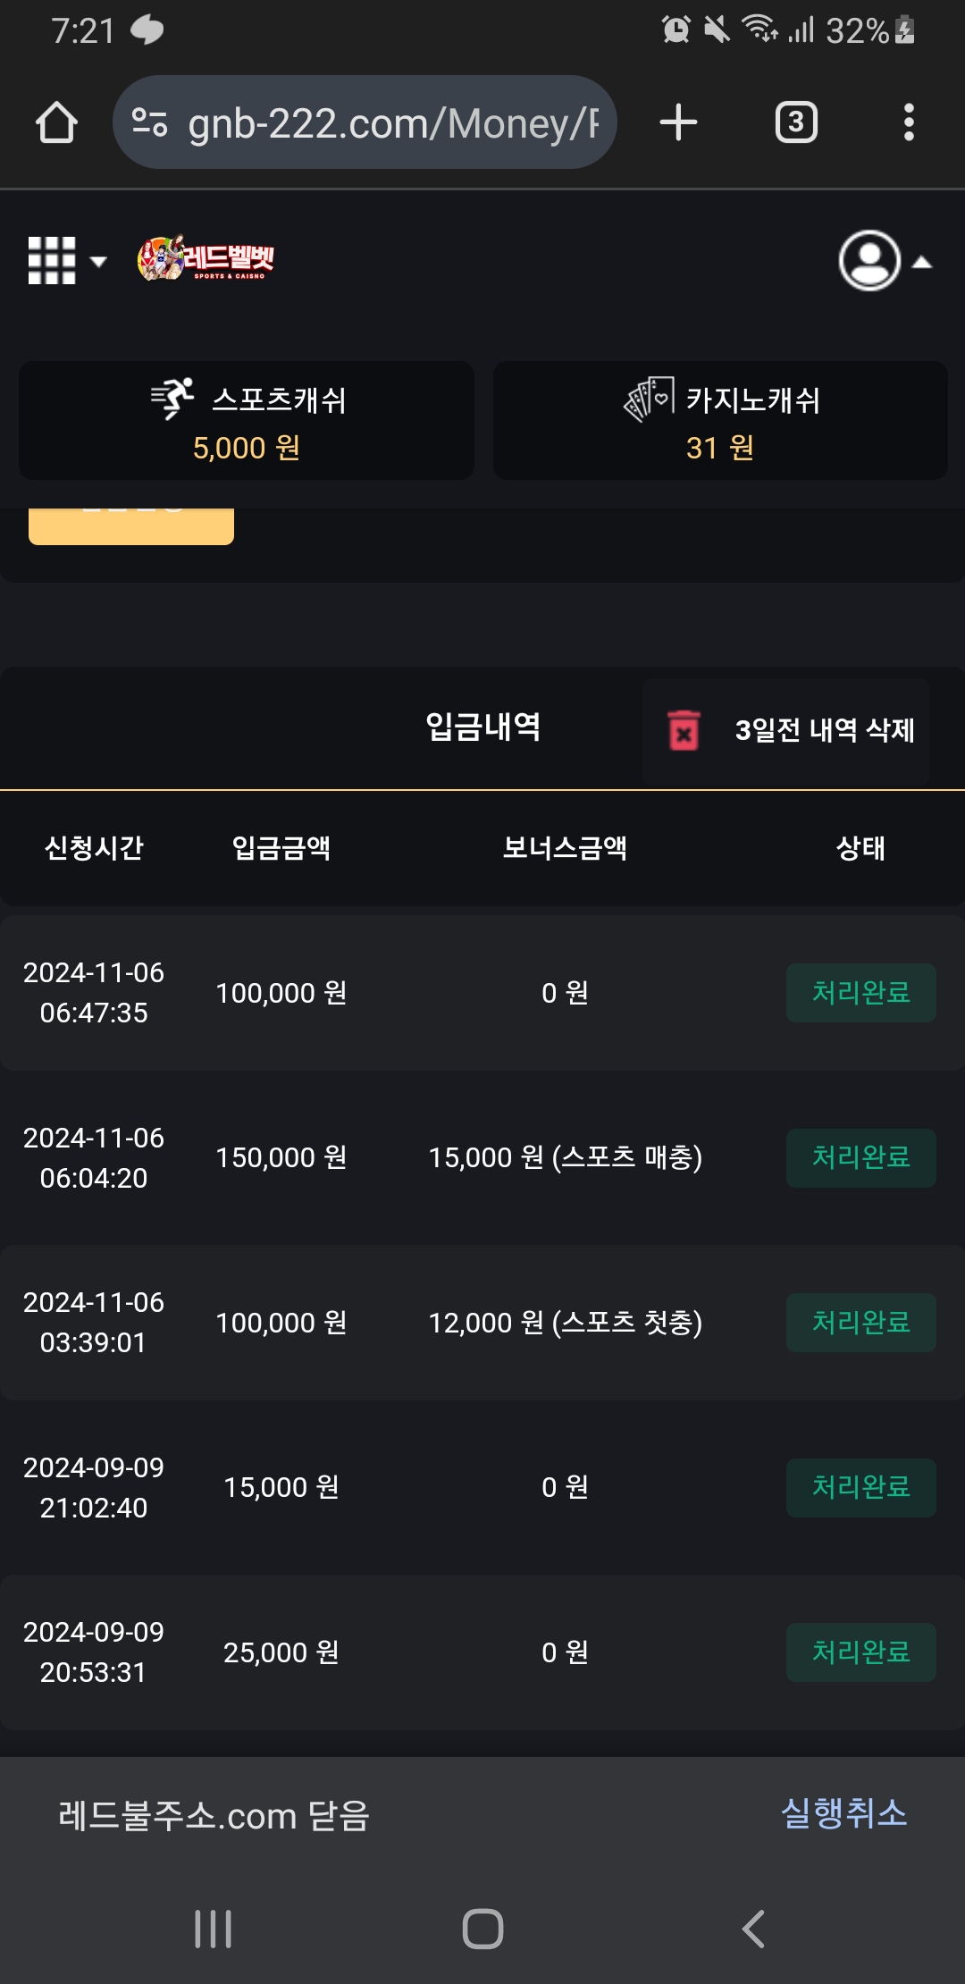
Task: Tap the user profile avatar icon
Action: click(868, 261)
